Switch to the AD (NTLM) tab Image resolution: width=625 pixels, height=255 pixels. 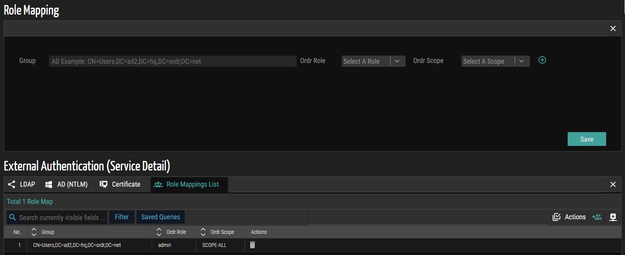pyautogui.click(x=67, y=184)
